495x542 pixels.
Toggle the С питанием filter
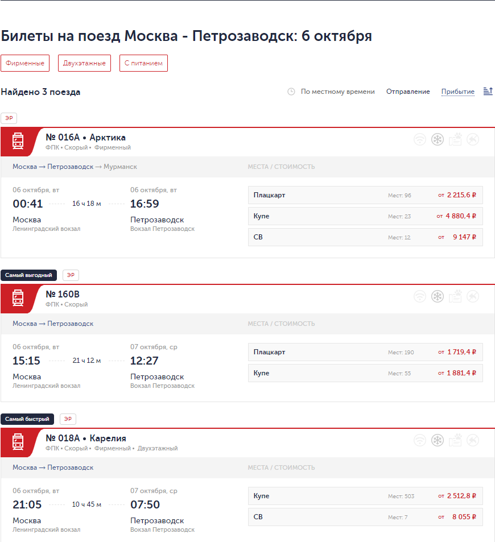click(x=144, y=63)
